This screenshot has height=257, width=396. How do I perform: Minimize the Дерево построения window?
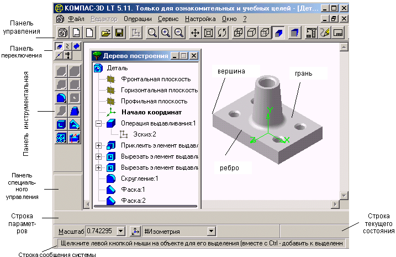coord(175,56)
